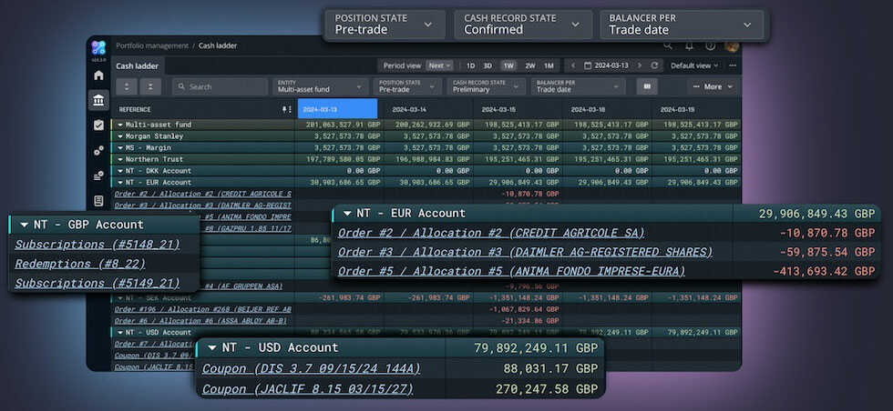
Task: Open the notifications bell icon
Action: pos(689,46)
